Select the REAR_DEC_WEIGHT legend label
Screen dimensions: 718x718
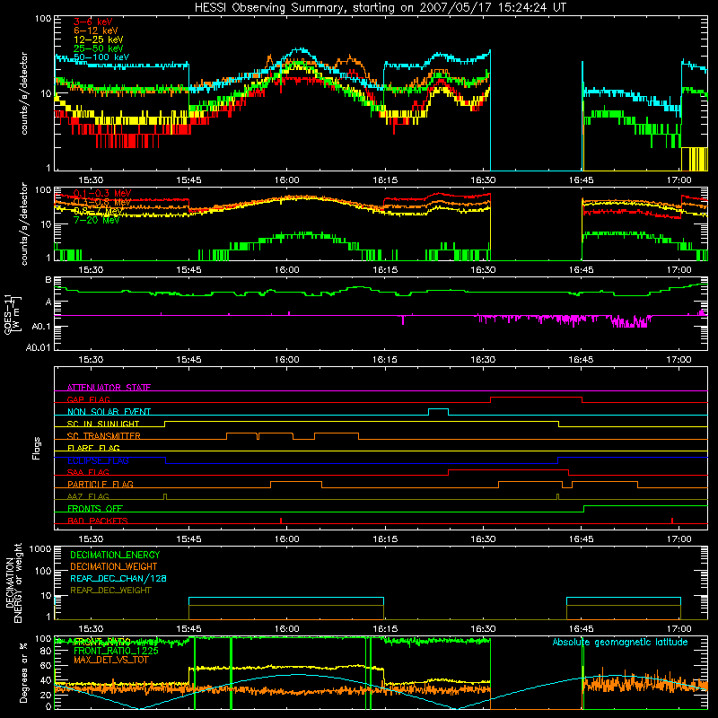[110, 591]
